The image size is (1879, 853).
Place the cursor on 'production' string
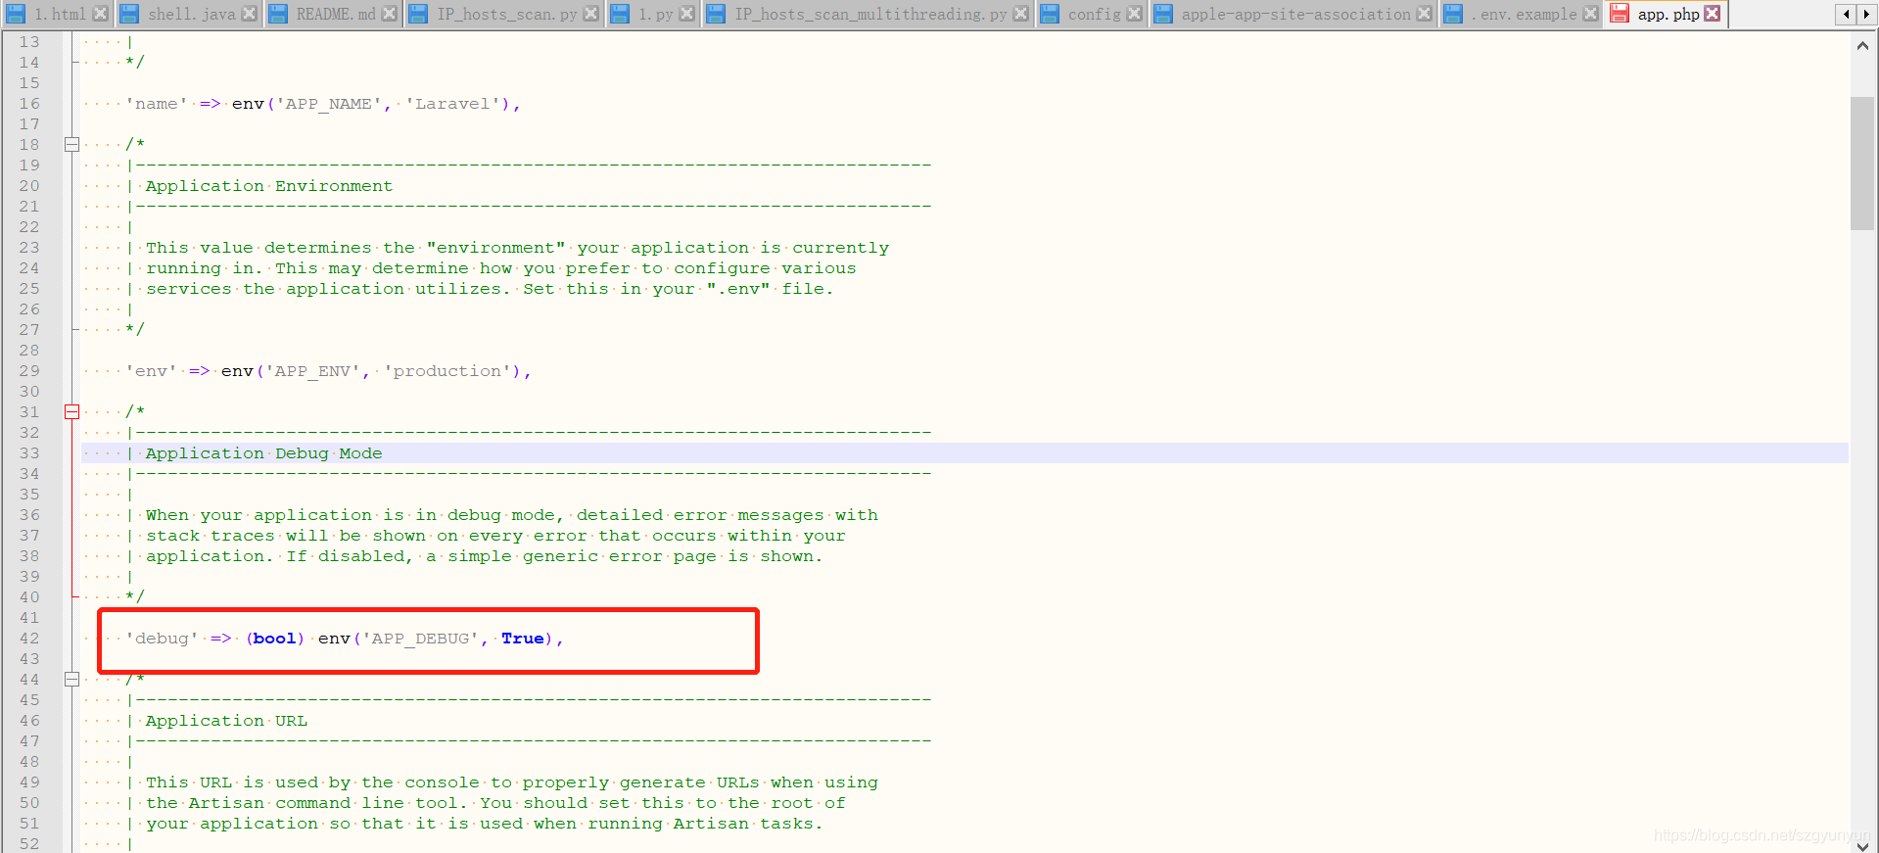pyautogui.click(x=446, y=371)
